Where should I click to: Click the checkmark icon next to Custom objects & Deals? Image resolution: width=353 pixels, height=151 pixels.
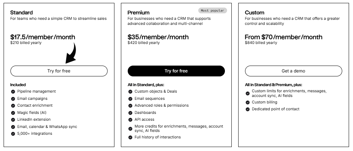[x=130, y=92]
